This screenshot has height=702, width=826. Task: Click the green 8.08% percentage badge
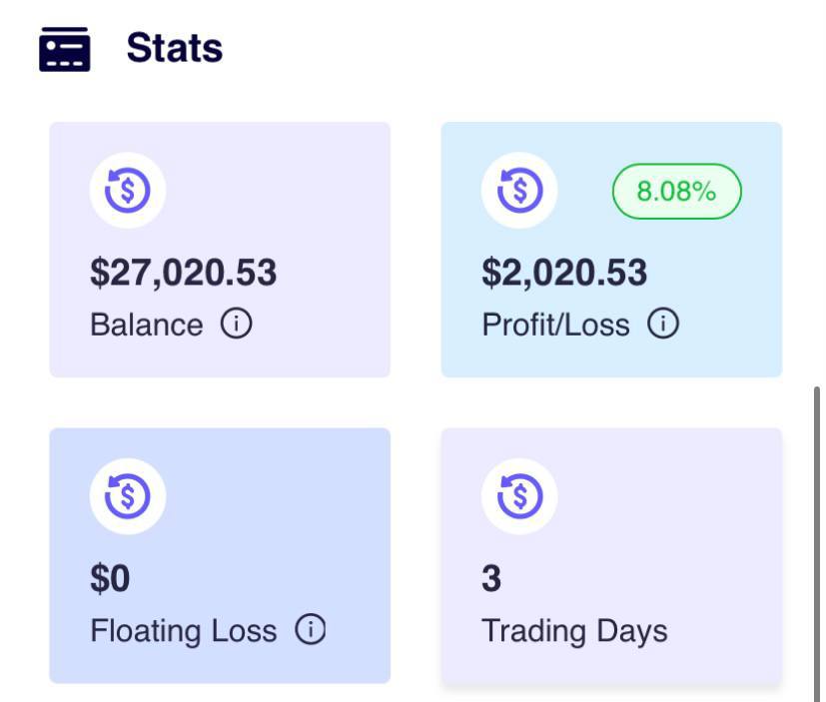tap(676, 192)
